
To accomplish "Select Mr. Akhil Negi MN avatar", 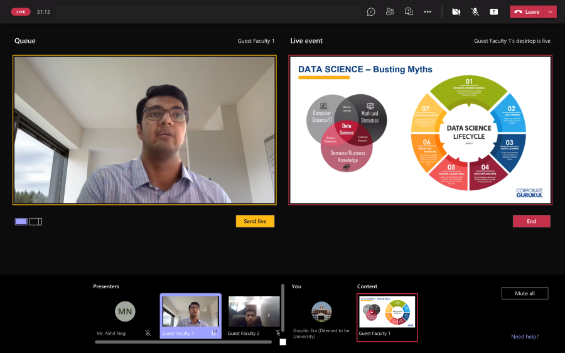I will point(125,311).
